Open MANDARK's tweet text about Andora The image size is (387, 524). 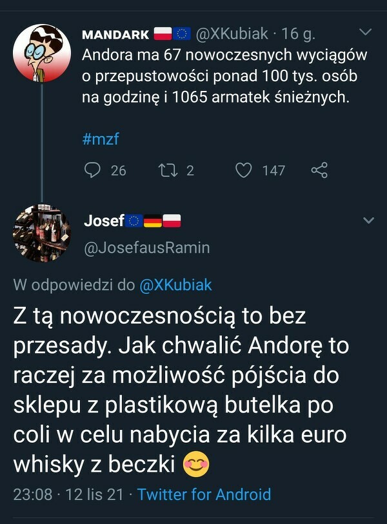(224, 77)
